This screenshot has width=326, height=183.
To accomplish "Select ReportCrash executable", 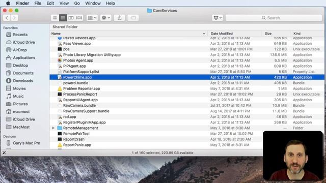I will [156, 139].
